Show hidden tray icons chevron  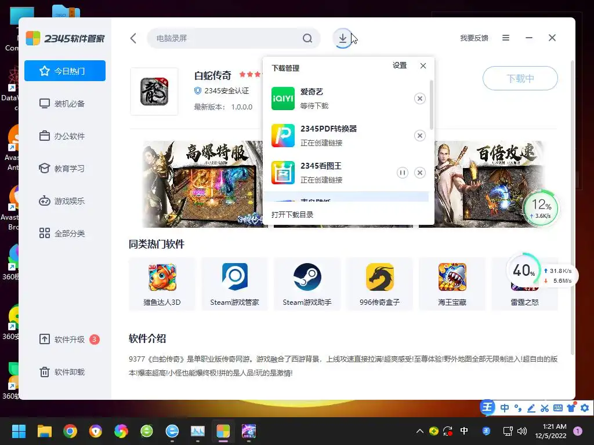(420, 431)
